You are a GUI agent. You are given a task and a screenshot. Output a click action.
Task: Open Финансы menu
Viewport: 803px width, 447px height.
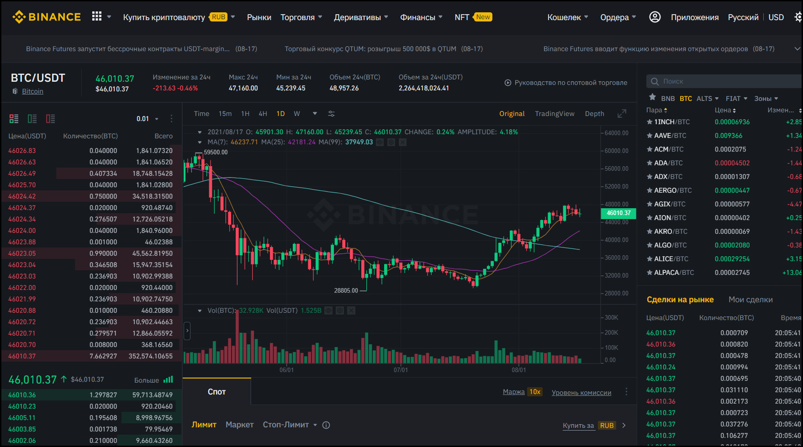click(x=422, y=17)
